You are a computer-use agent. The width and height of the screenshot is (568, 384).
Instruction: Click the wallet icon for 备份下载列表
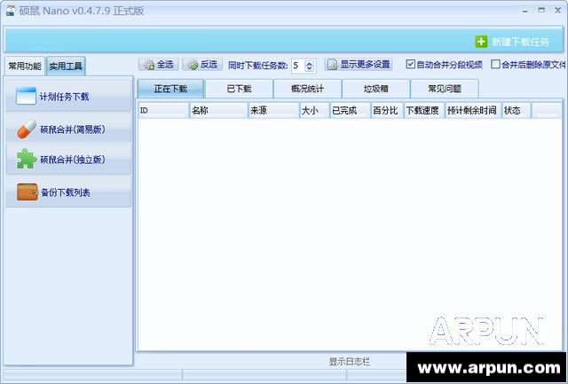[x=28, y=192]
